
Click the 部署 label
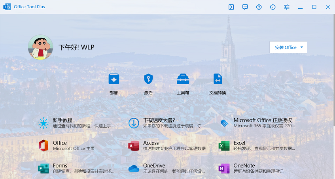(x=114, y=93)
